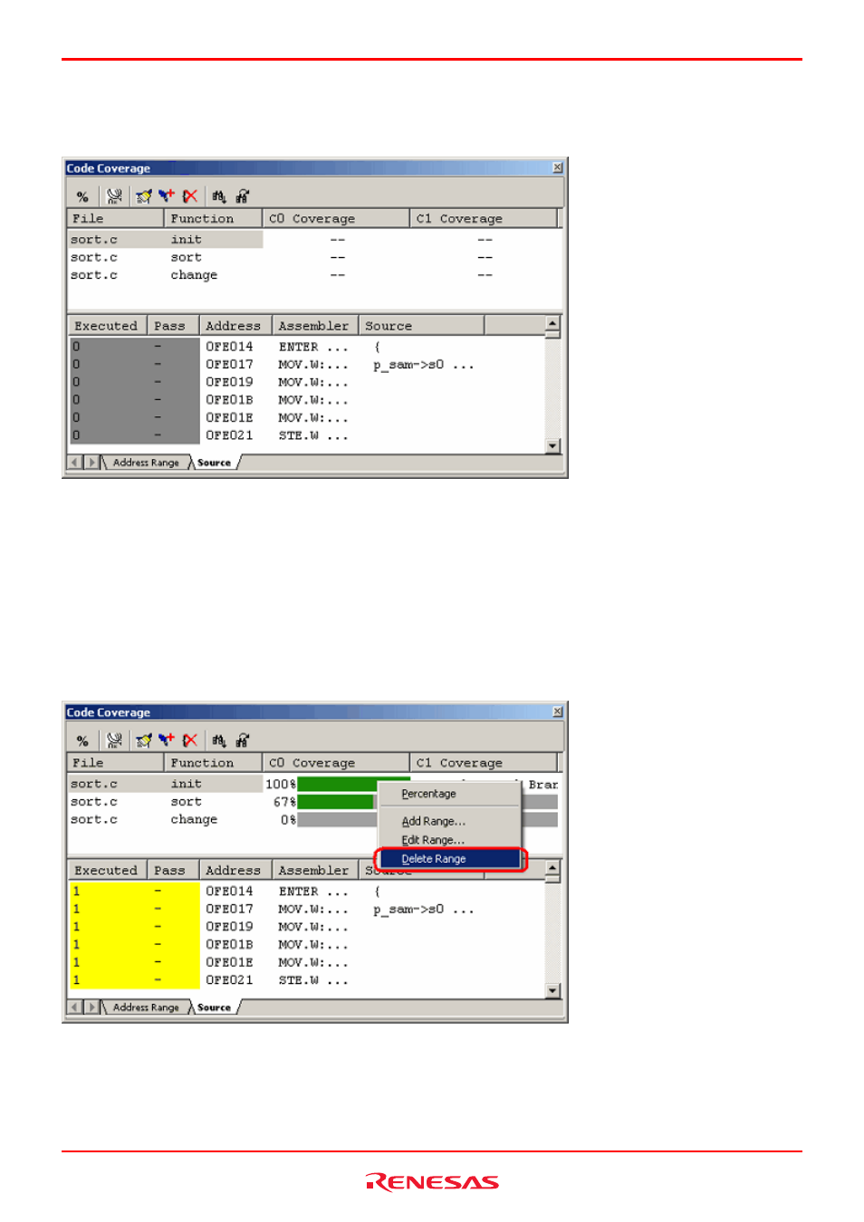The image size is (864, 1222).
Task: Click 'p_sam->s0 ...' source in the yellow-Executed listing
Action: tap(423, 910)
